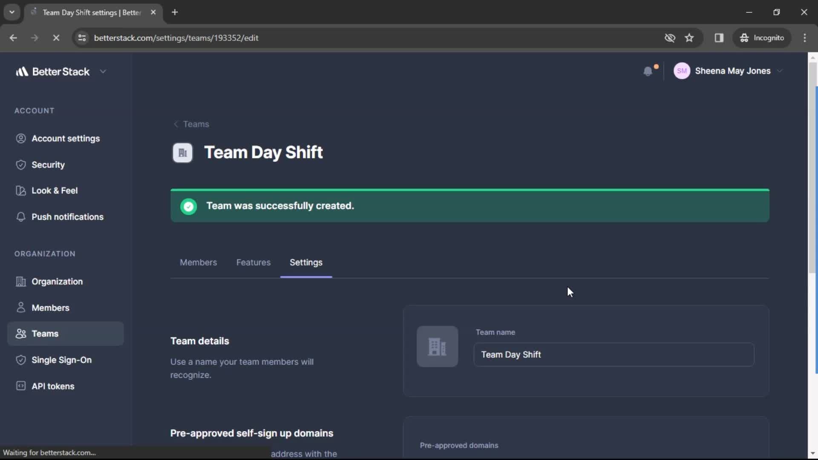The width and height of the screenshot is (818, 460).
Task: Open API tokens settings
Action: tap(53, 386)
